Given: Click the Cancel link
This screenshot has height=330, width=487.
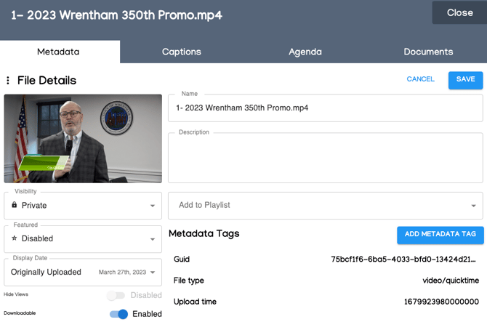Looking at the screenshot, I should (x=420, y=79).
